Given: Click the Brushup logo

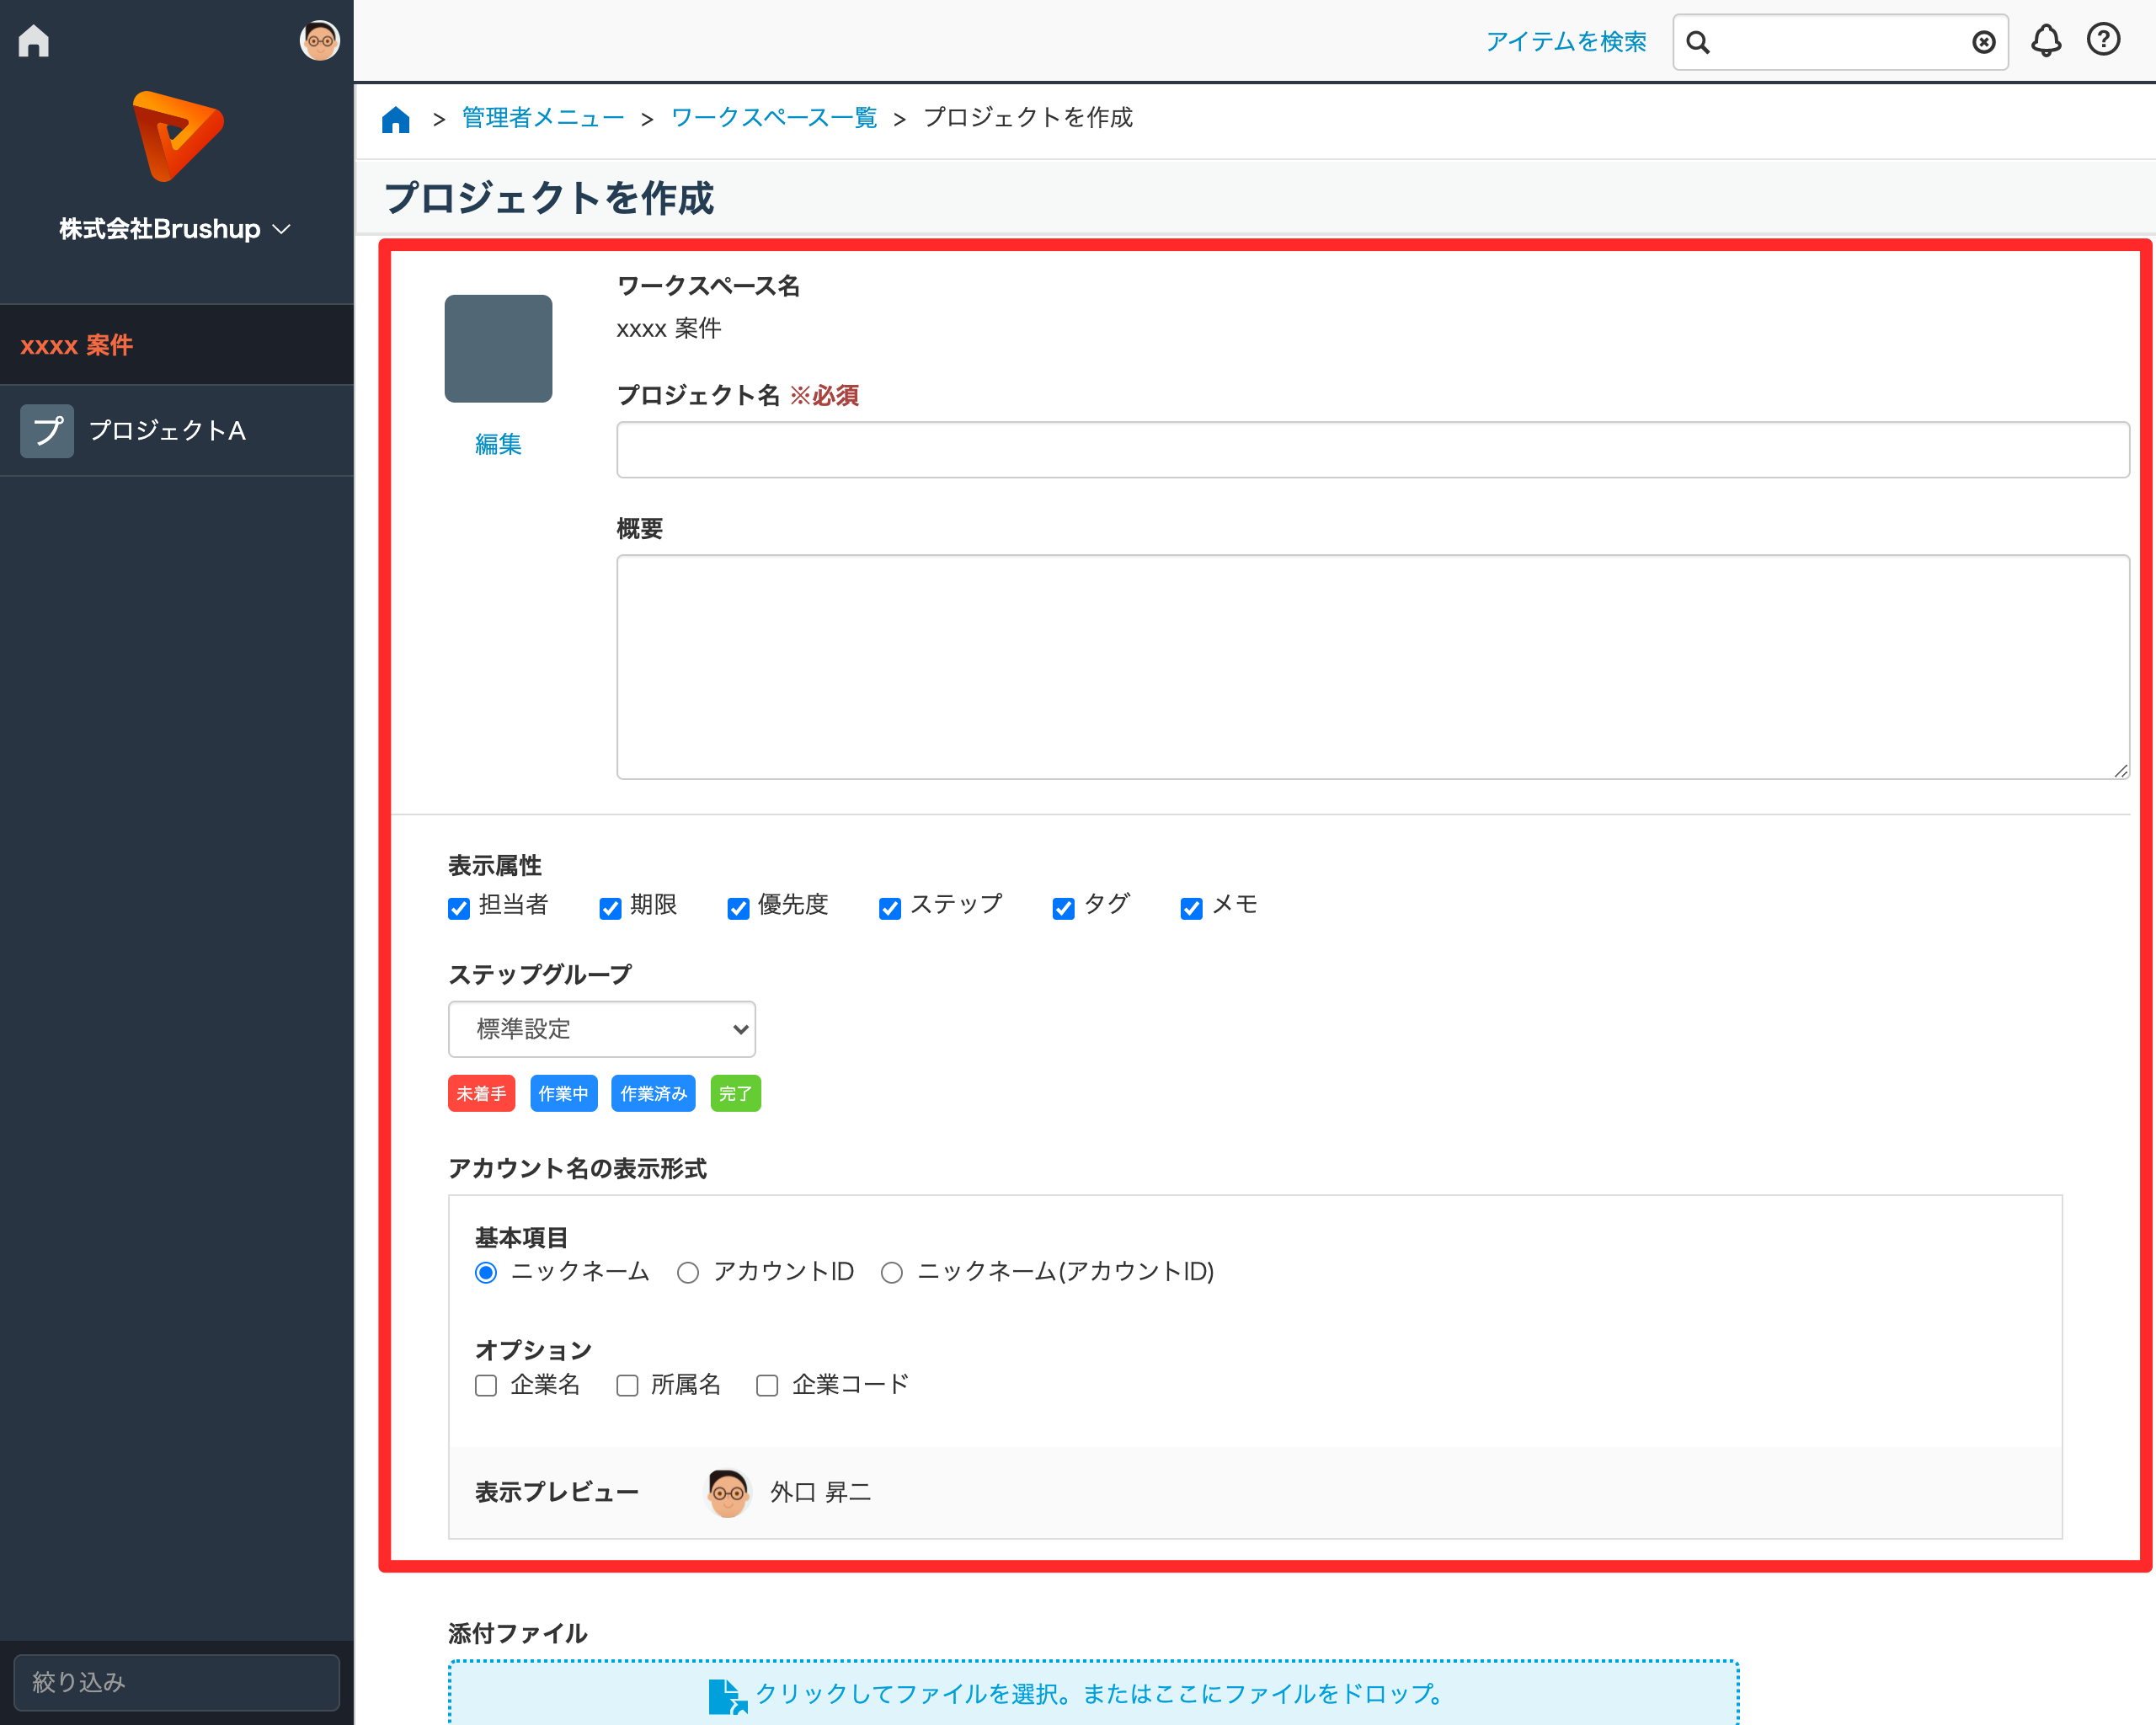Looking at the screenshot, I should [177, 136].
